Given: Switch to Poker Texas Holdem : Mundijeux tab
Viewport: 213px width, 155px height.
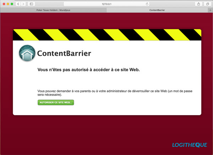Looking at the screenshot, I should coord(53,10).
